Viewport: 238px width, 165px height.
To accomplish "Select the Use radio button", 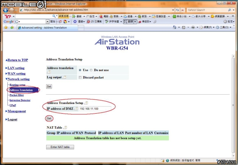I will 80,70.
